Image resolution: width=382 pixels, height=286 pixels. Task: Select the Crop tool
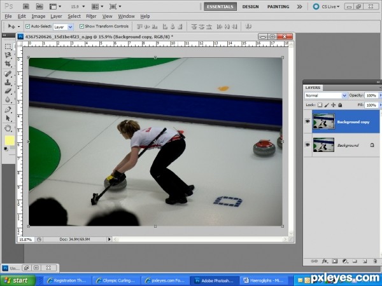point(8,64)
